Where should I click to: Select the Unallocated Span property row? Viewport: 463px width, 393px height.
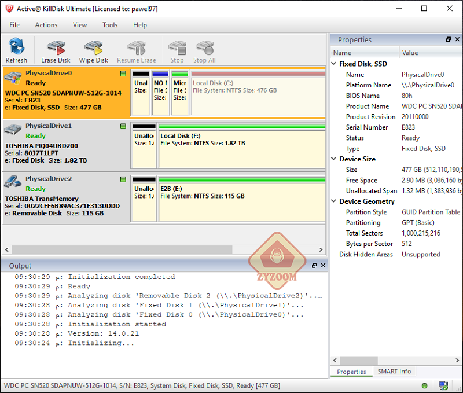[396, 191]
